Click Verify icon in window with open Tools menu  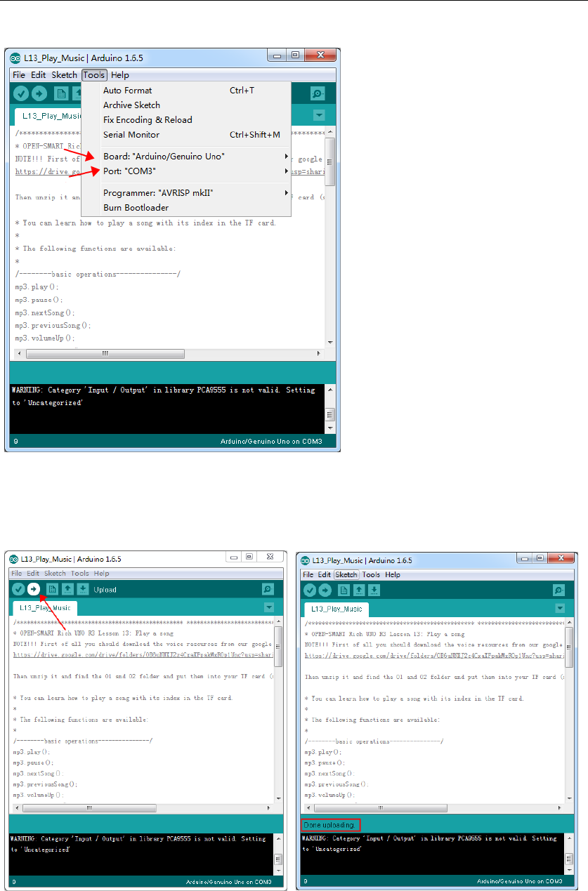pos(21,93)
